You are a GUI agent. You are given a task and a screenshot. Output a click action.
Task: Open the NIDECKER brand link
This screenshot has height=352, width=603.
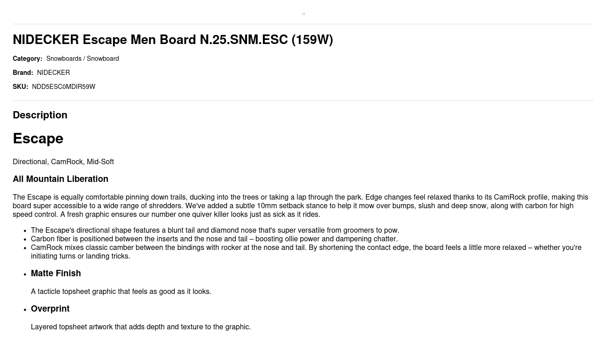[x=53, y=73]
